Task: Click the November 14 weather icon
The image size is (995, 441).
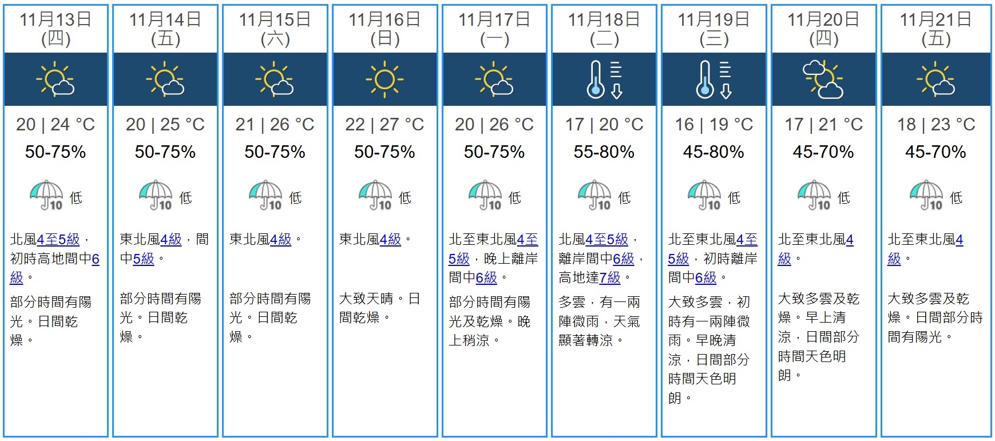Action: coord(165,80)
